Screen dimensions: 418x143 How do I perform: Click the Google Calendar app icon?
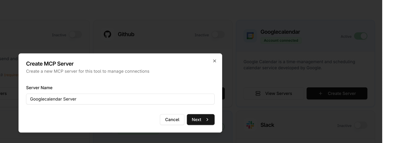tap(250, 36)
